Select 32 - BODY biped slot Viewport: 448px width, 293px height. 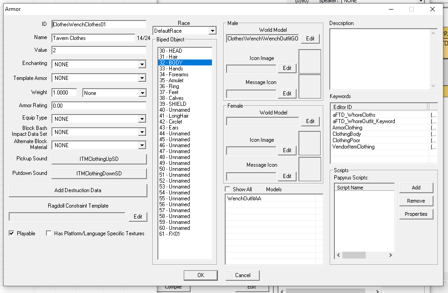(185, 63)
